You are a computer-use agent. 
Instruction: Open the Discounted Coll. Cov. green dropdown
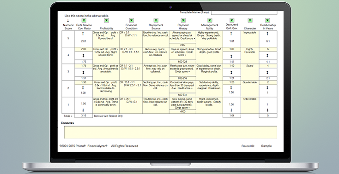click(x=232, y=20)
